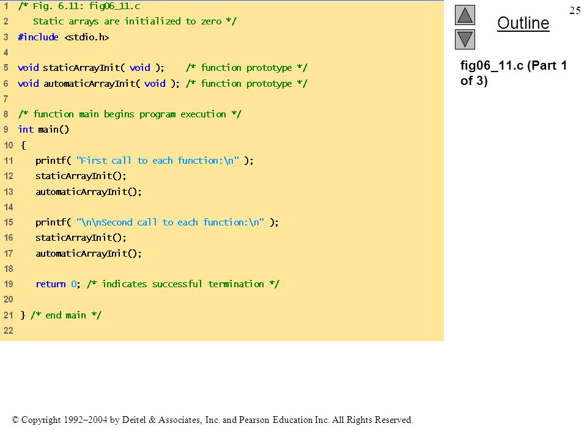Image resolution: width=587 pixels, height=440 pixels.
Task: Click the opening brace on line 10
Action: click(x=23, y=145)
